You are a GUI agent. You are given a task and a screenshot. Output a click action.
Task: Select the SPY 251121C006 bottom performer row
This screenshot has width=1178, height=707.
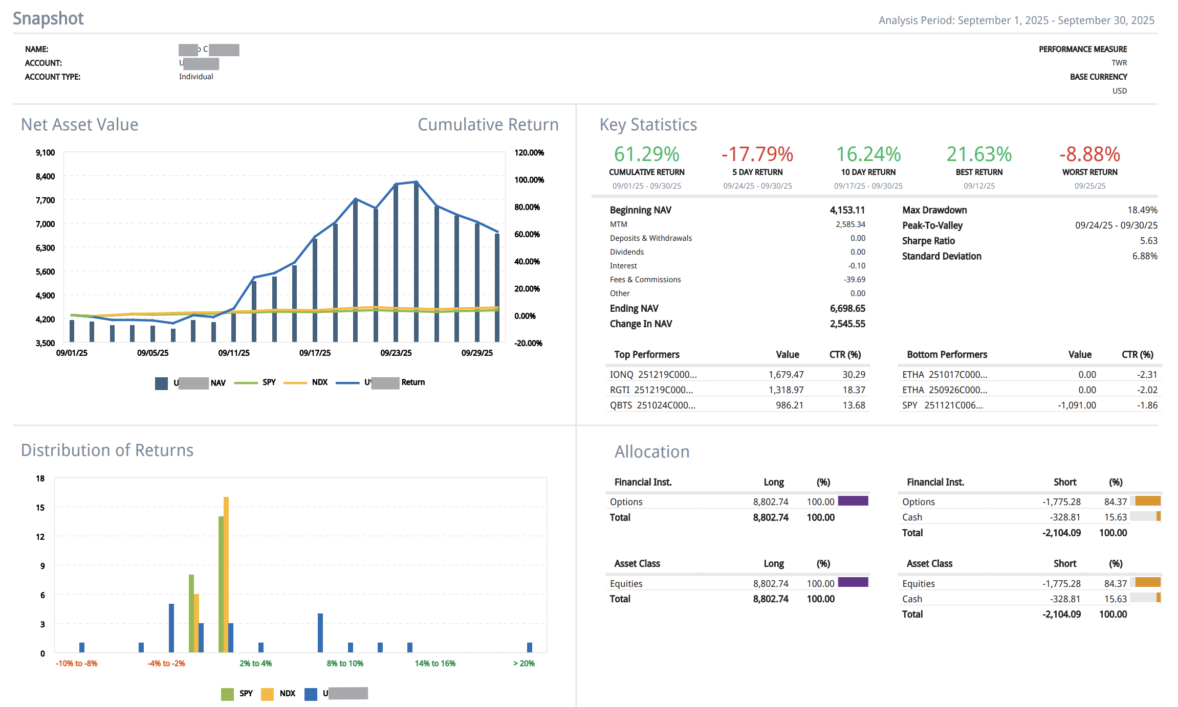click(x=942, y=405)
